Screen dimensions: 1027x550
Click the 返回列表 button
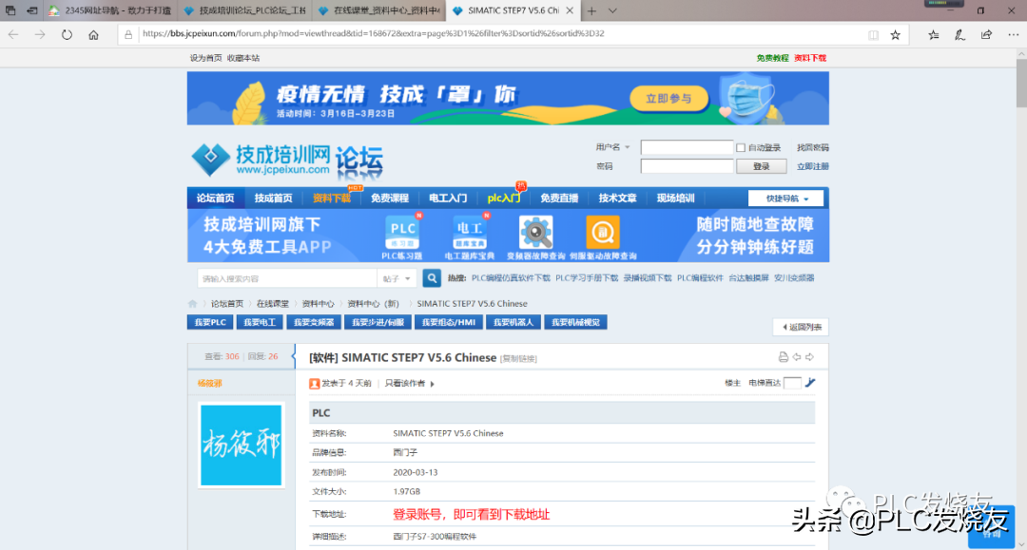(x=800, y=327)
